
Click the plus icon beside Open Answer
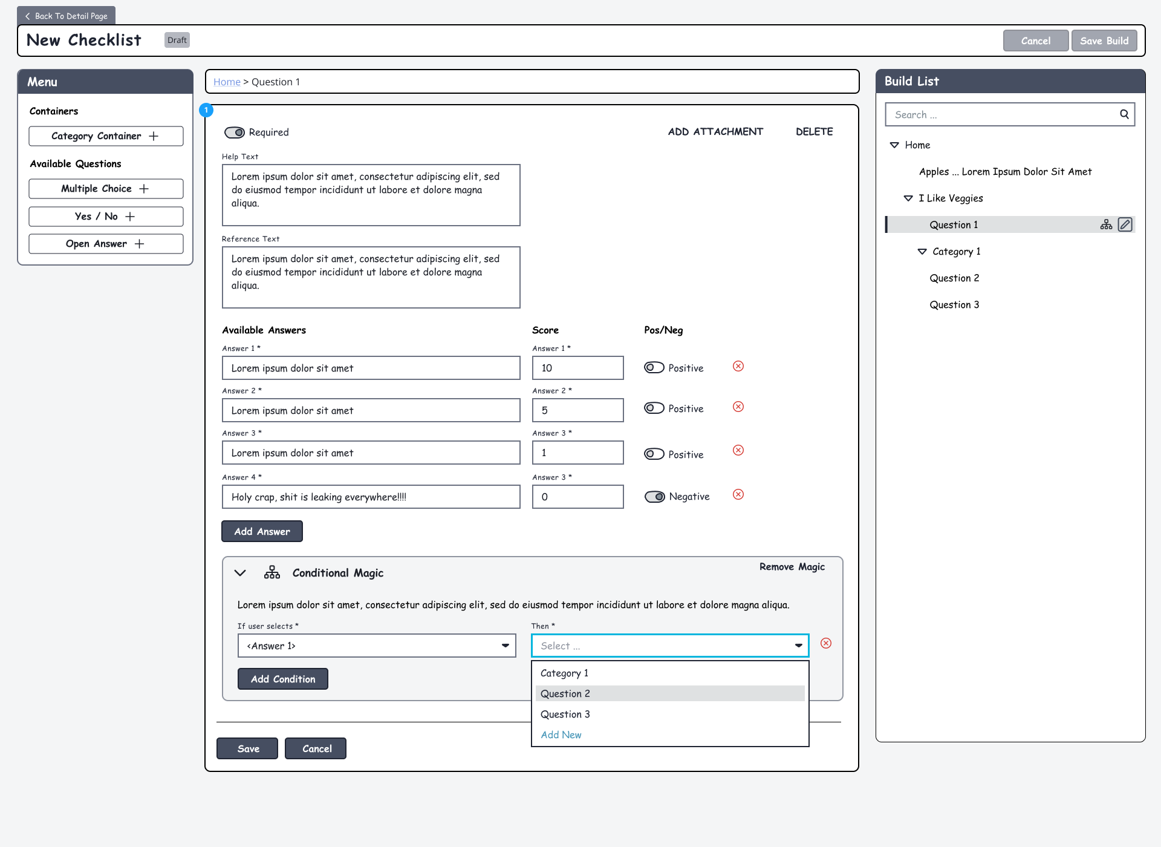click(140, 244)
